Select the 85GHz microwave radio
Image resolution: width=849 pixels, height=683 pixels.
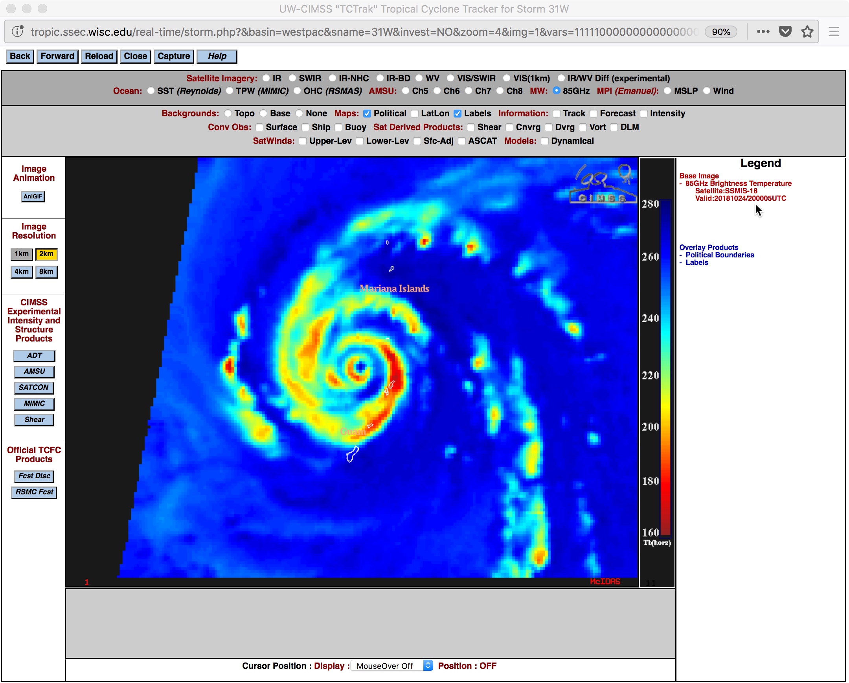click(557, 91)
